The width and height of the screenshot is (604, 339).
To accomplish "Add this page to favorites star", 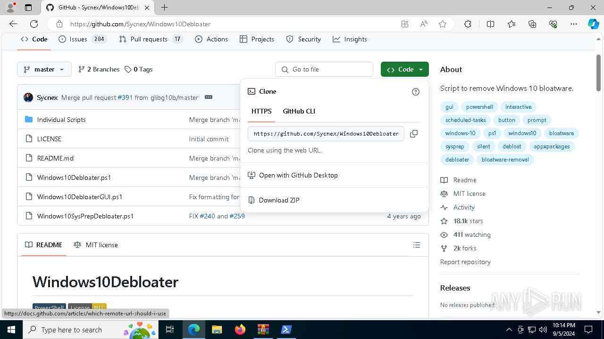I will 443,24.
